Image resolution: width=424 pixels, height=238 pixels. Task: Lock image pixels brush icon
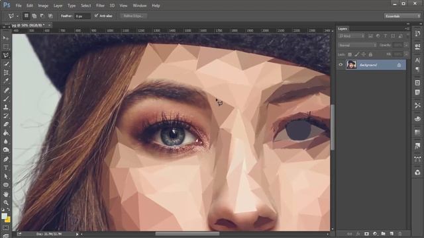[x=357, y=54]
